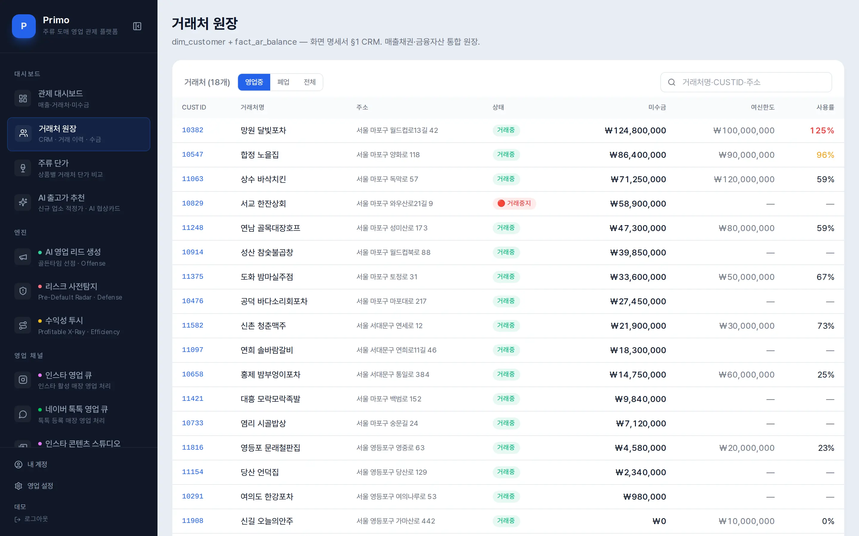The width and height of the screenshot is (859, 536).
Task: Click the 리스크 사전탐지 shield icon
Action: pos(23,291)
